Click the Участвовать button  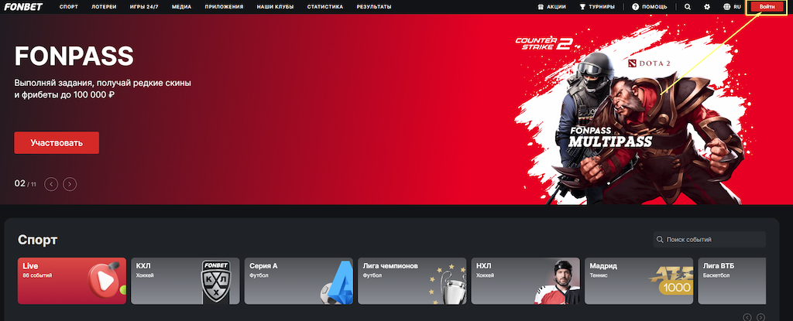(x=57, y=142)
